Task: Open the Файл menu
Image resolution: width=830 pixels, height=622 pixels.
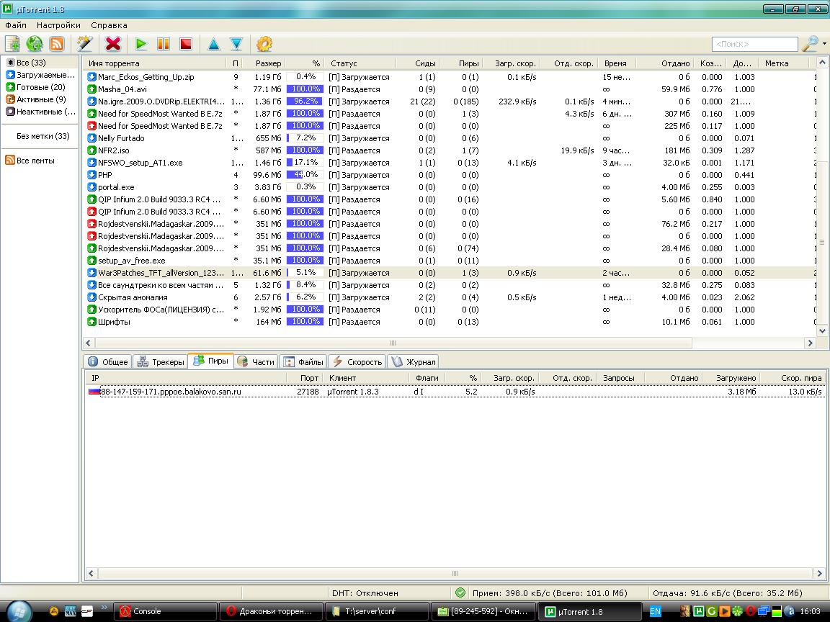Action: tap(15, 25)
